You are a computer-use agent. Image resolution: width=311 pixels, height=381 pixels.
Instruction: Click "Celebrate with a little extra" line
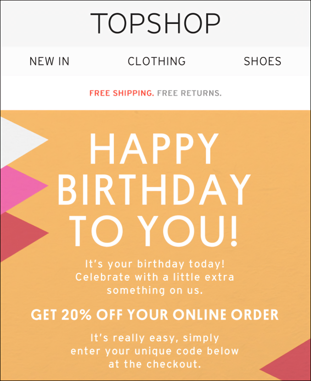(x=155, y=277)
